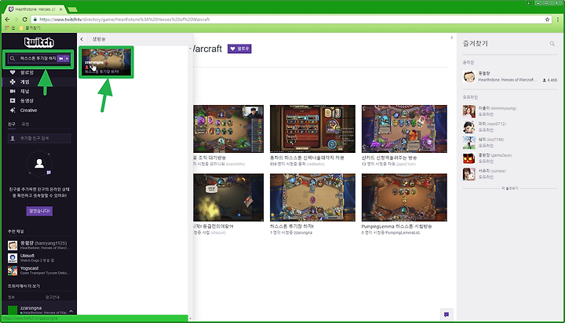Click the Apps shortcut in the bookmarks bar
Viewport: 565px width, 323px height.
(x=9, y=27)
